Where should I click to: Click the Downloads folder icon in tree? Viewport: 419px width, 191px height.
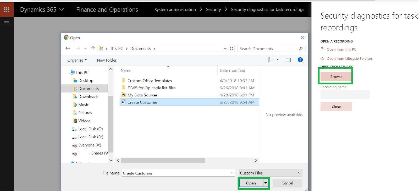75,96
